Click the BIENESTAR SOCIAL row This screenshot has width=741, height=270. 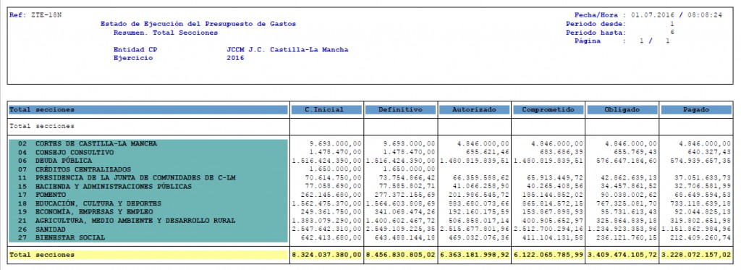[x=148, y=237]
